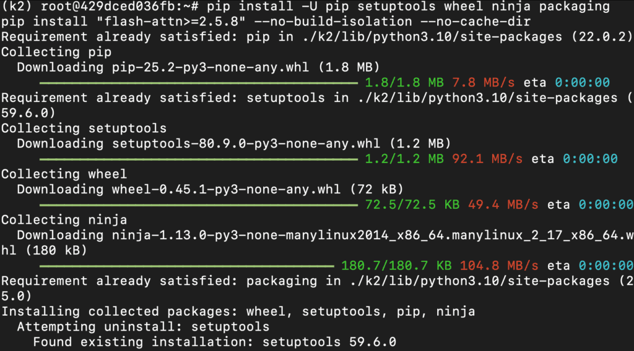Click the "Found existing installation" line
634x351 pixels.
tap(214, 342)
